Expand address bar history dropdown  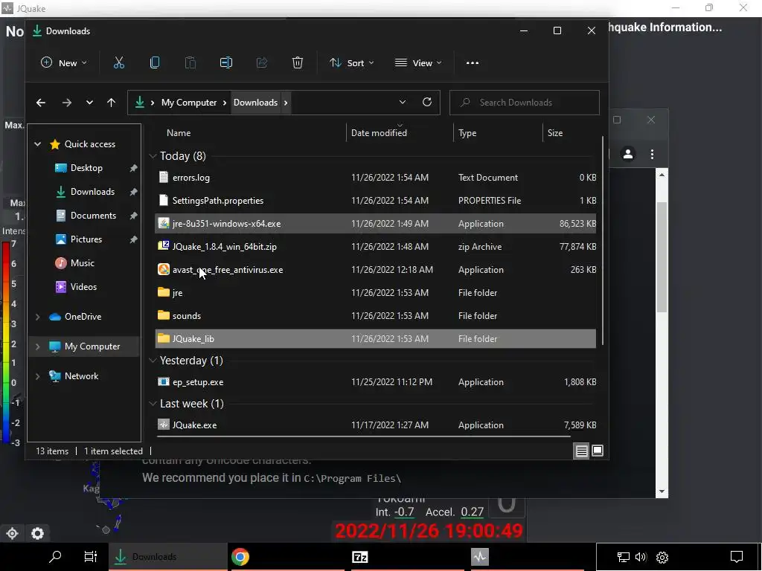point(403,102)
